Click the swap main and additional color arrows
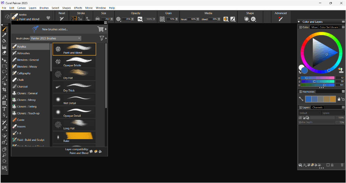This screenshot has width=346, height=183. click(x=300, y=72)
